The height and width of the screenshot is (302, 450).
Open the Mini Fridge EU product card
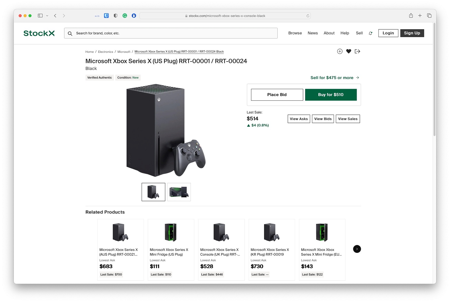(x=322, y=250)
